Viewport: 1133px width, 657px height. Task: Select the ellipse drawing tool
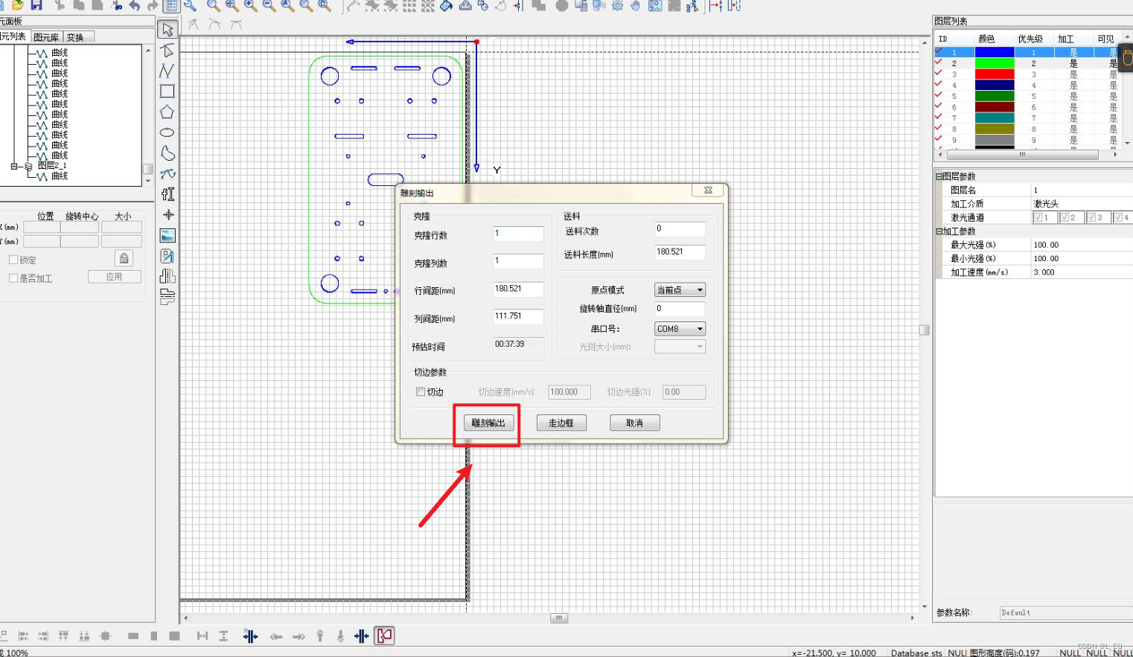tap(167, 132)
